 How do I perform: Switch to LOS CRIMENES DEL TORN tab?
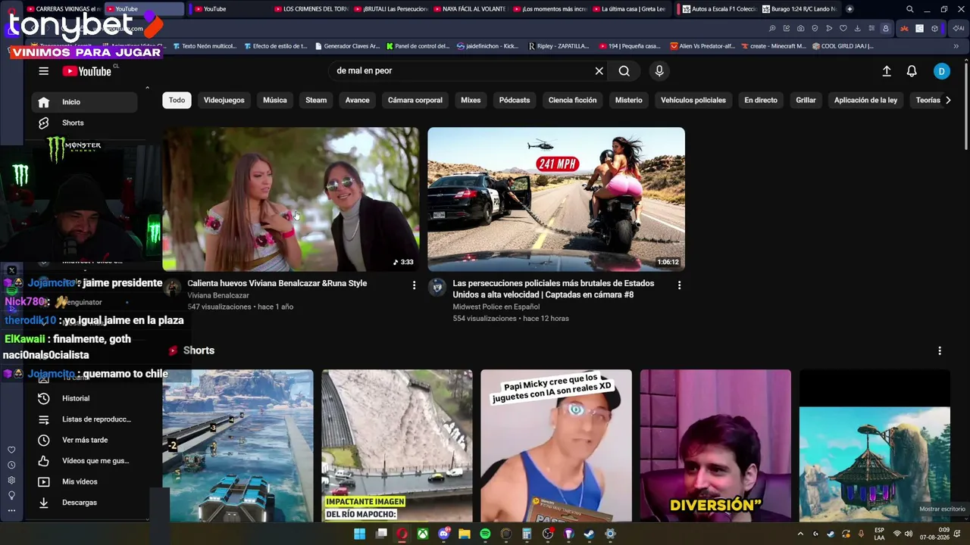[x=310, y=9]
